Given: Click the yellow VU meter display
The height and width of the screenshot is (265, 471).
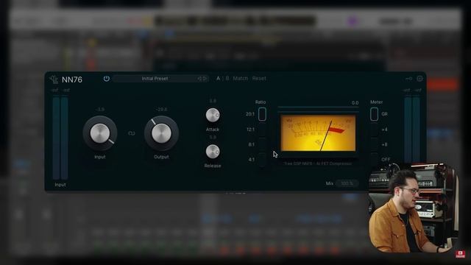Looking at the screenshot, I should [x=318, y=133].
